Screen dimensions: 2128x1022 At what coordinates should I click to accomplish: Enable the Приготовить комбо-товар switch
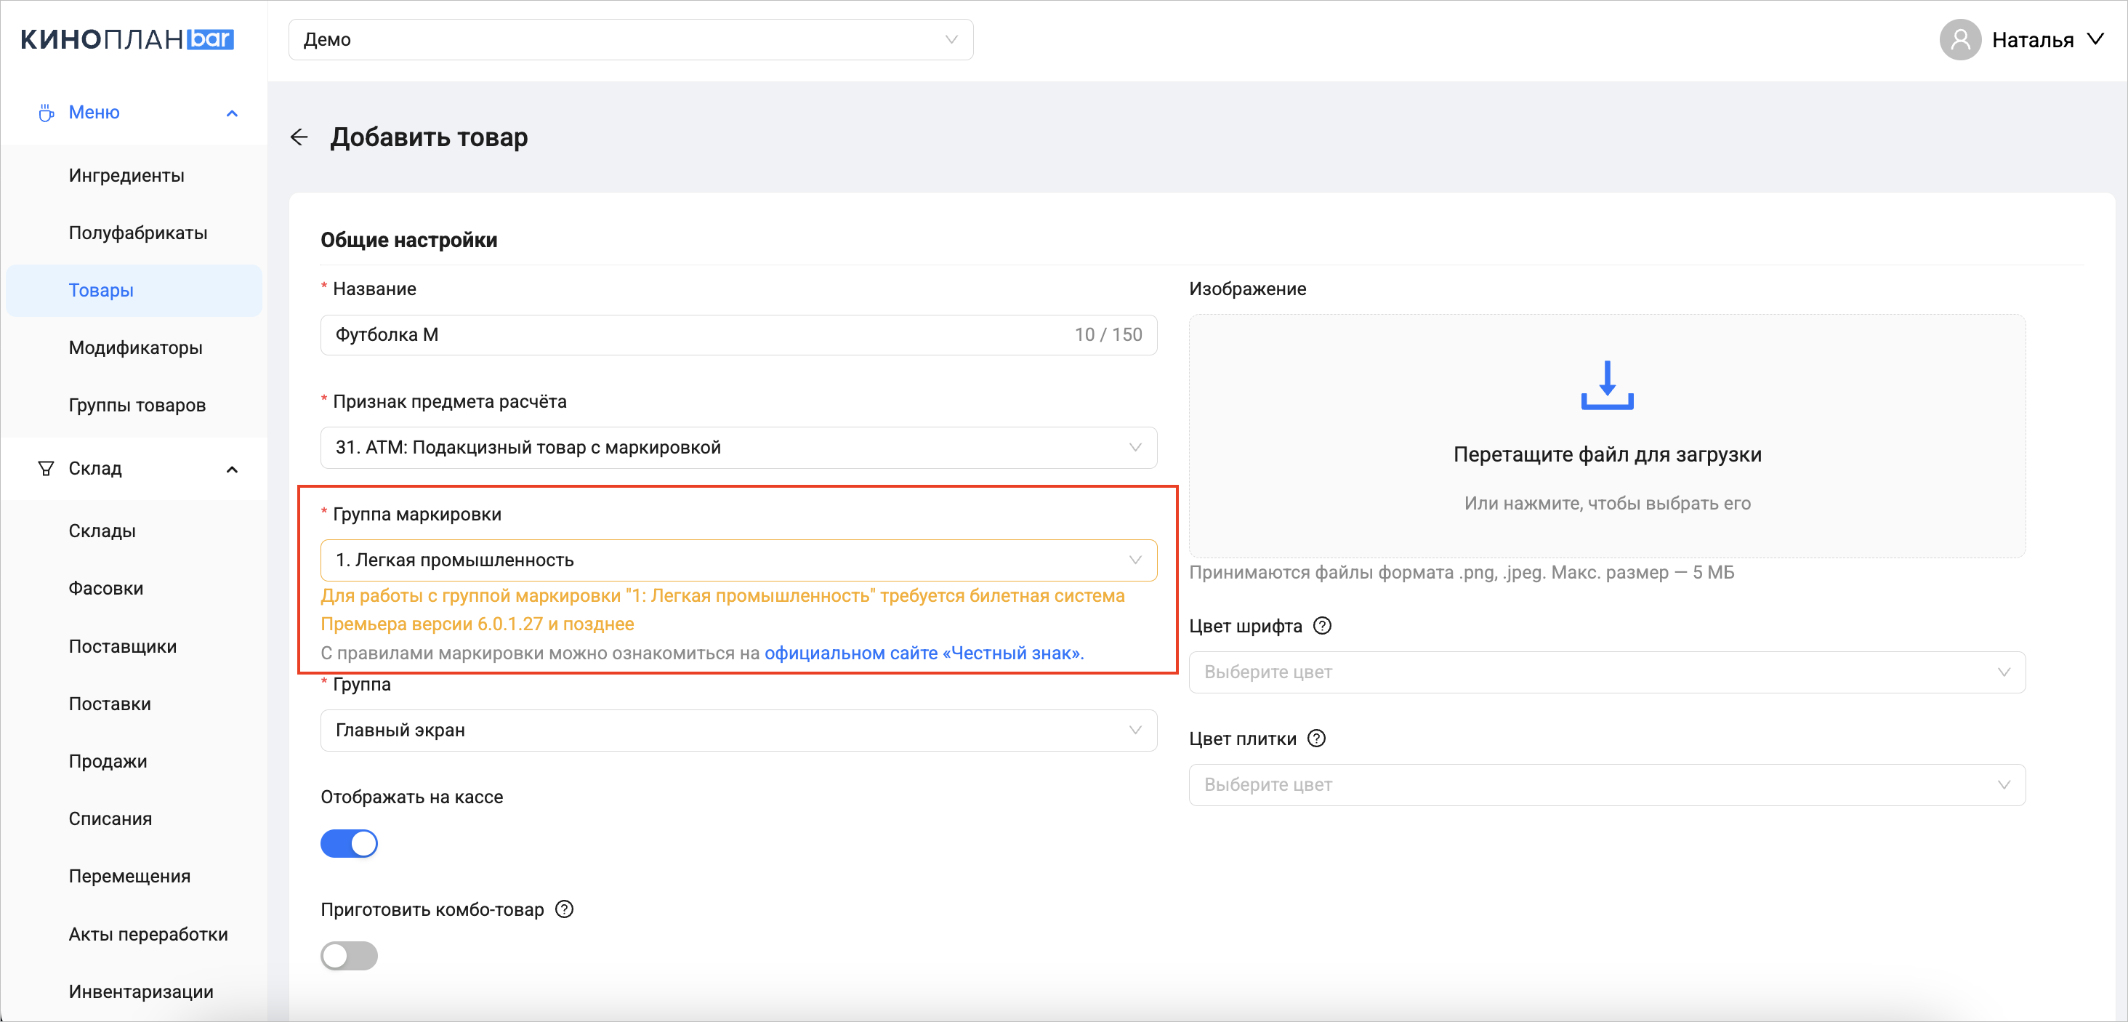click(x=349, y=956)
